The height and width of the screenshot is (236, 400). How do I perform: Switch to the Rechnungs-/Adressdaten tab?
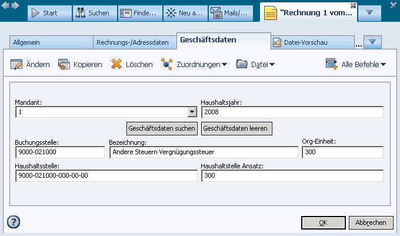click(135, 42)
